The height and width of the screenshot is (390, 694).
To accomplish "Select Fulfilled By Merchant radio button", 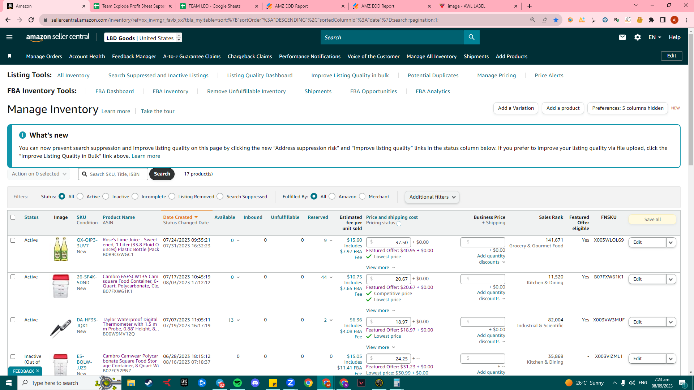I will coord(363,196).
